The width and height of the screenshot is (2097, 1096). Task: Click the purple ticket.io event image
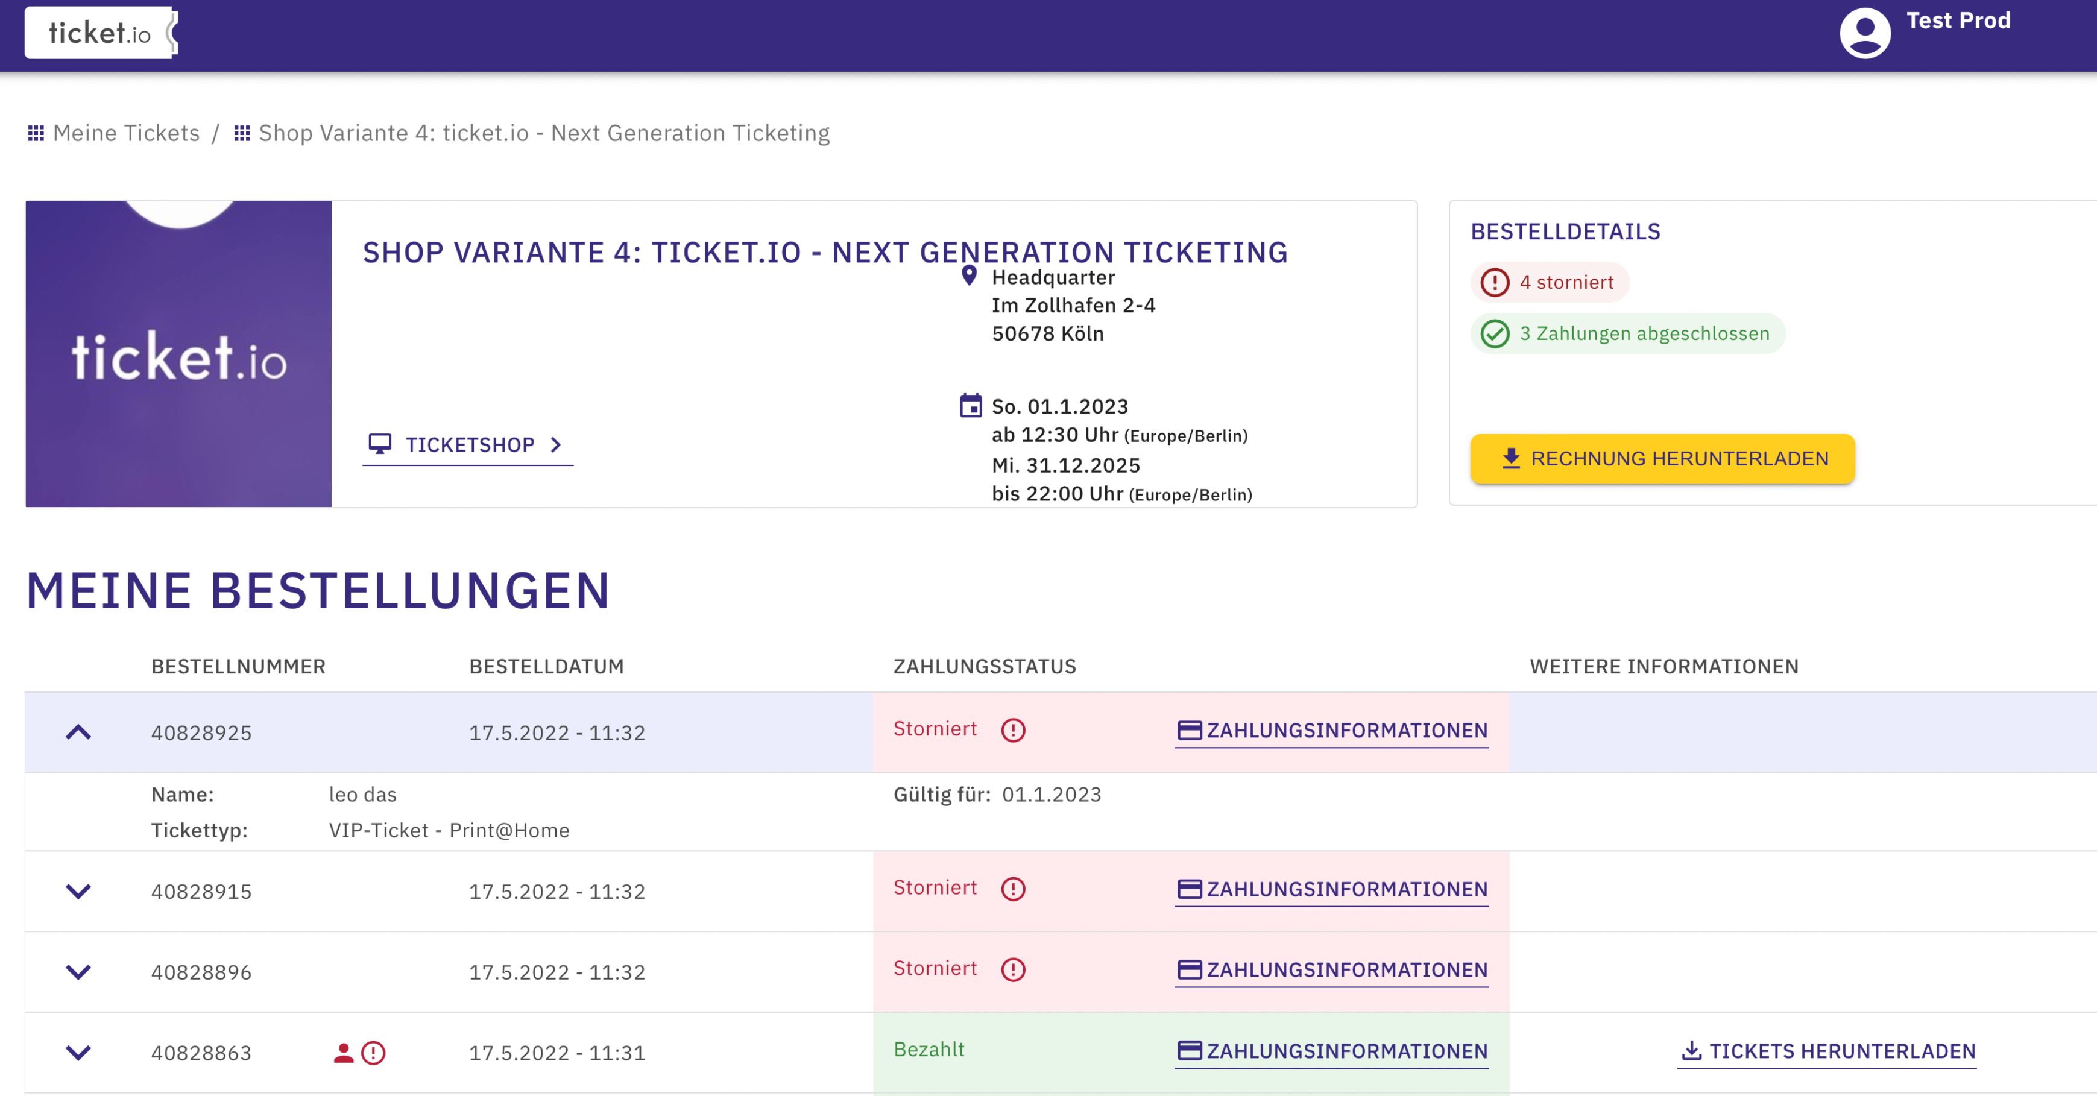tap(178, 354)
